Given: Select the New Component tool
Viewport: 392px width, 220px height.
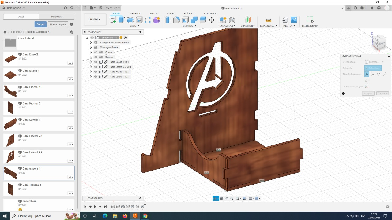Looking at the screenshot, I should (x=223, y=20).
